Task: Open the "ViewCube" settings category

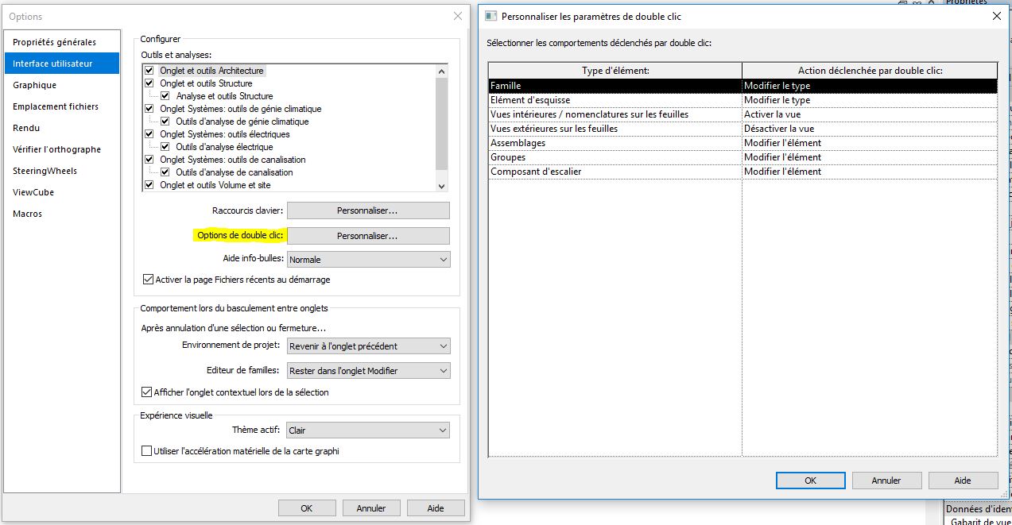Action: click(x=33, y=192)
